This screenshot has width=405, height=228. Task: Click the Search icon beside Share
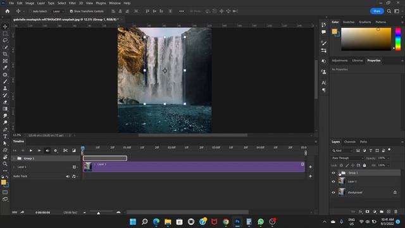click(389, 11)
